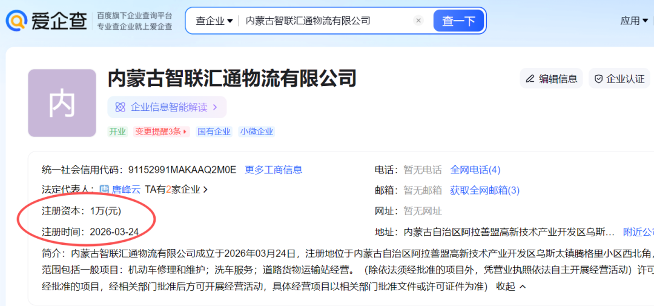Image resolution: width=654 pixels, height=306 pixels.
Task: Click the 暂无电话 phone value
Action: [x=423, y=170]
